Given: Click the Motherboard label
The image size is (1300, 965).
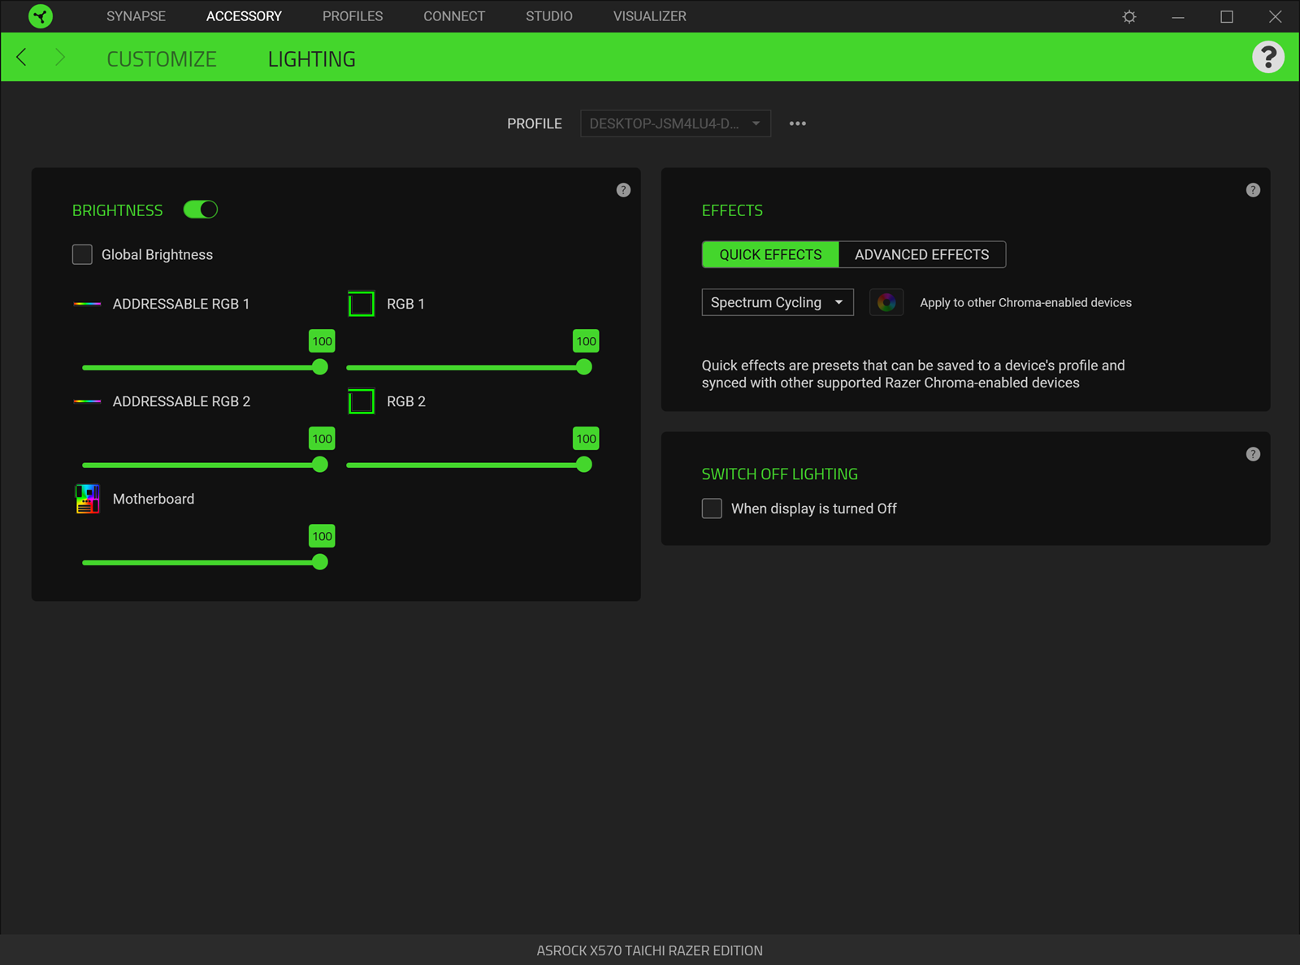Looking at the screenshot, I should (154, 499).
